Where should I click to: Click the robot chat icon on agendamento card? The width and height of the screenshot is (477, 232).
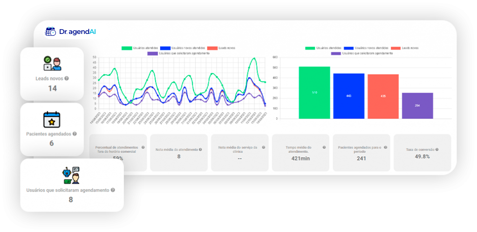[71, 175]
